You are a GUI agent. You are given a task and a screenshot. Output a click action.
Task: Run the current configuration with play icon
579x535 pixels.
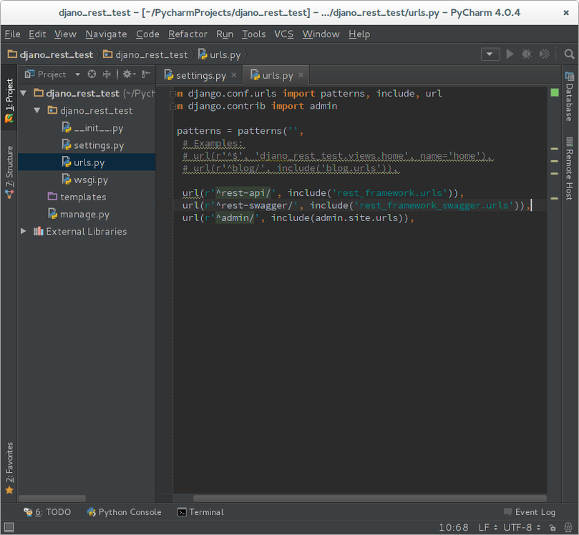click(510, 54)
